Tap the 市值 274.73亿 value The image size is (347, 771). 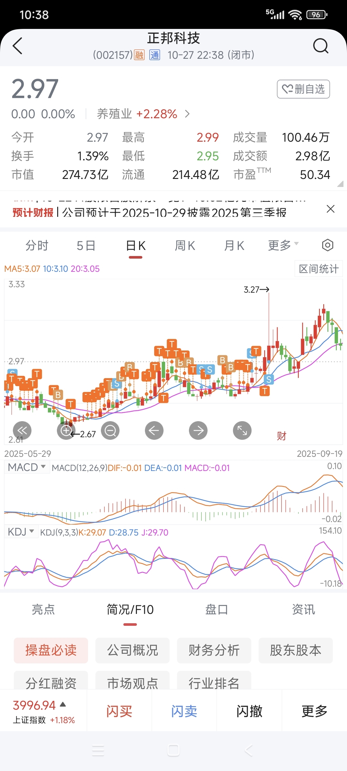[85, 174]
